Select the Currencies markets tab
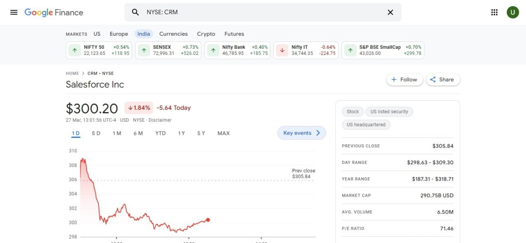The height and width of the screenshot is (243, 526). coord(173,34)
